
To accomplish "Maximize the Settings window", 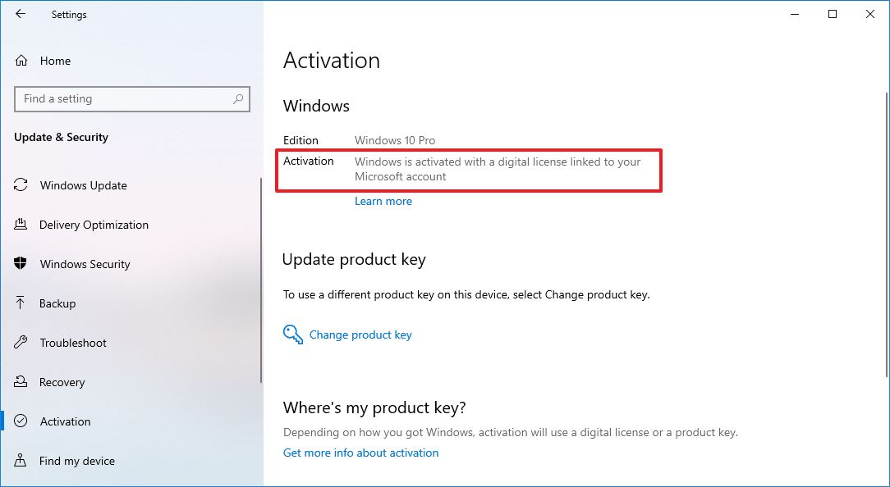I will point(833,14).
